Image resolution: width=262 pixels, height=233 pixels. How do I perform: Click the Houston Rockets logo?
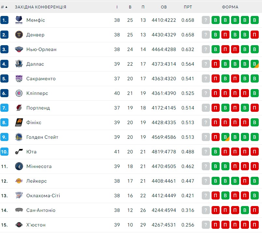[19, 225]
